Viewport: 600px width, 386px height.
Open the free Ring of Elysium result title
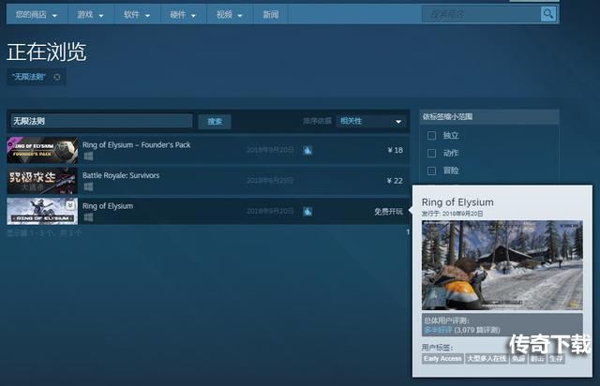tap(108, 206)
